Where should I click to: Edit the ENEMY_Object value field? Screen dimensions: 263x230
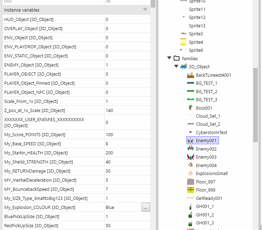(127, 65)
